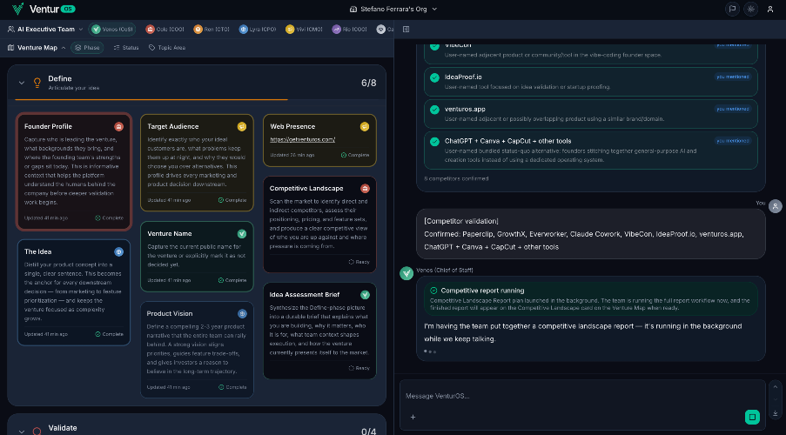Toggle the light/dark theme sun icon
The width and height of the screenshot is (786, 435).
click(751, 9)
